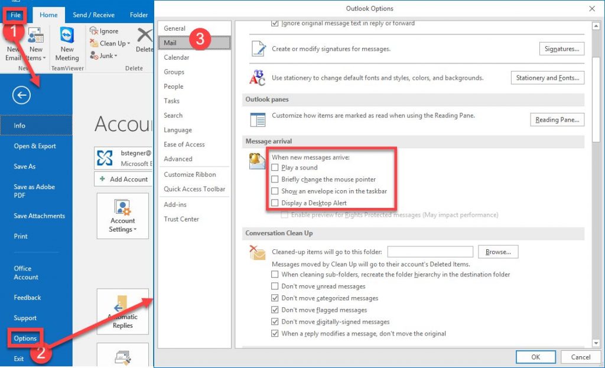Image resolution: width=605 pixels, height=368 pixels.
Task: Click the Ignore conversation icon
Action: [94, 31]
